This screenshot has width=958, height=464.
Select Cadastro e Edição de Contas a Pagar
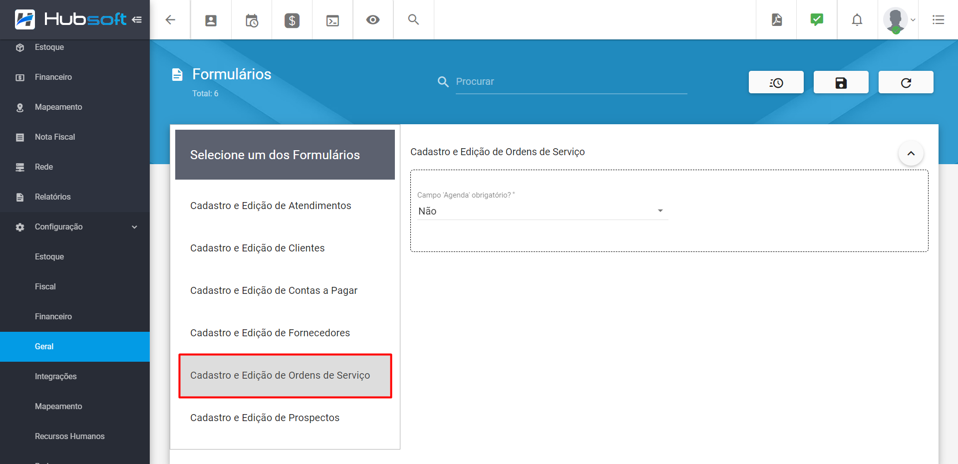tap(285, 290)
